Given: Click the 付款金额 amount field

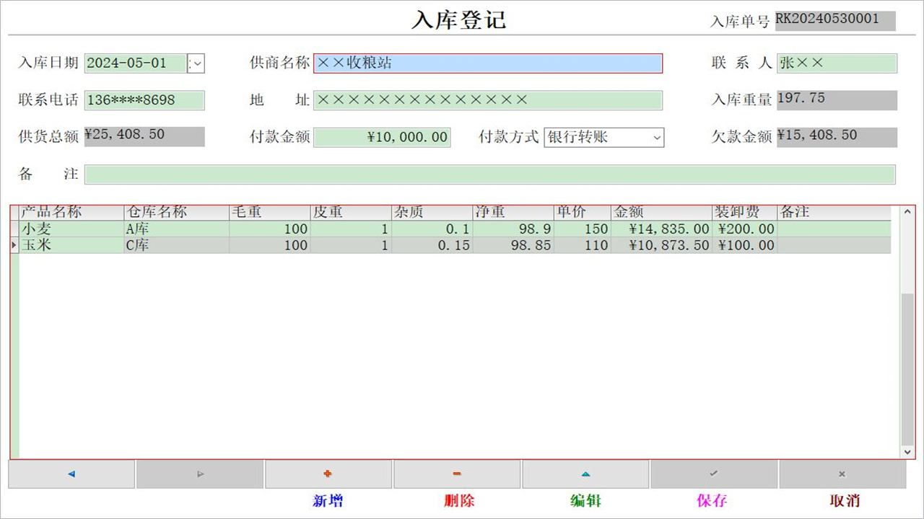Looking at the screenshot, I should (383, 137).
